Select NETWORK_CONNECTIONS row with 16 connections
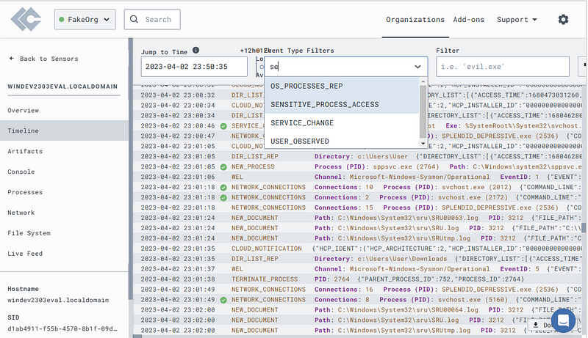The height and width of the screenshot is (338, 588). point(358,290)
